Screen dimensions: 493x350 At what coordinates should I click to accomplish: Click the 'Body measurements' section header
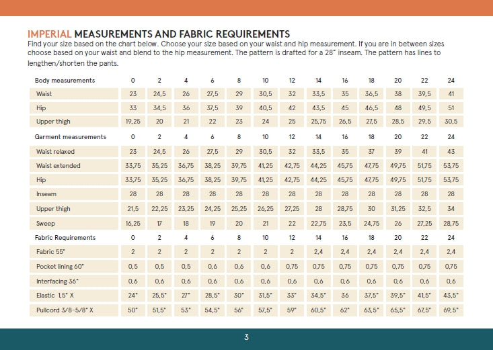[x=65, y=81]
